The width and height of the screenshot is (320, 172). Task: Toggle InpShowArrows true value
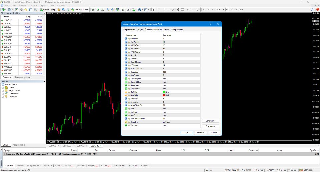click(x=181, y=89)
